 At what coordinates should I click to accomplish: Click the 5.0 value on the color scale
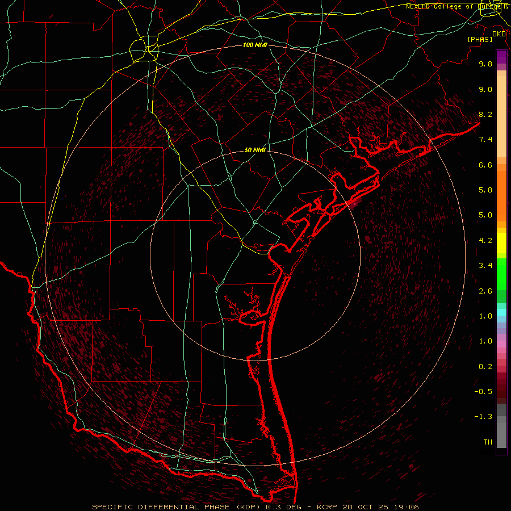pyautogui.click(x=485, y=215)
